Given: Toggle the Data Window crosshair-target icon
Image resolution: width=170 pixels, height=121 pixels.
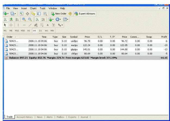Looking at the screenshot, I should [27, 14].
